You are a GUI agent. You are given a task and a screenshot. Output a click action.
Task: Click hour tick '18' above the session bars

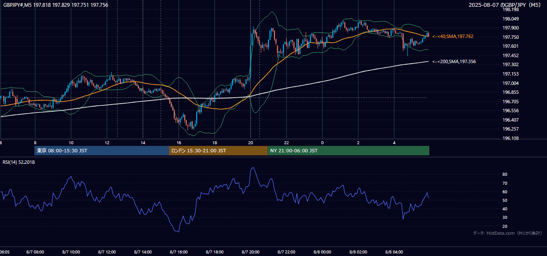[215, 143]
